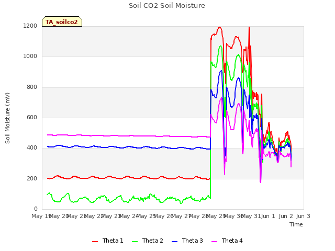Click the red Theta 1 legend swatch

click(x=95, y=242)
